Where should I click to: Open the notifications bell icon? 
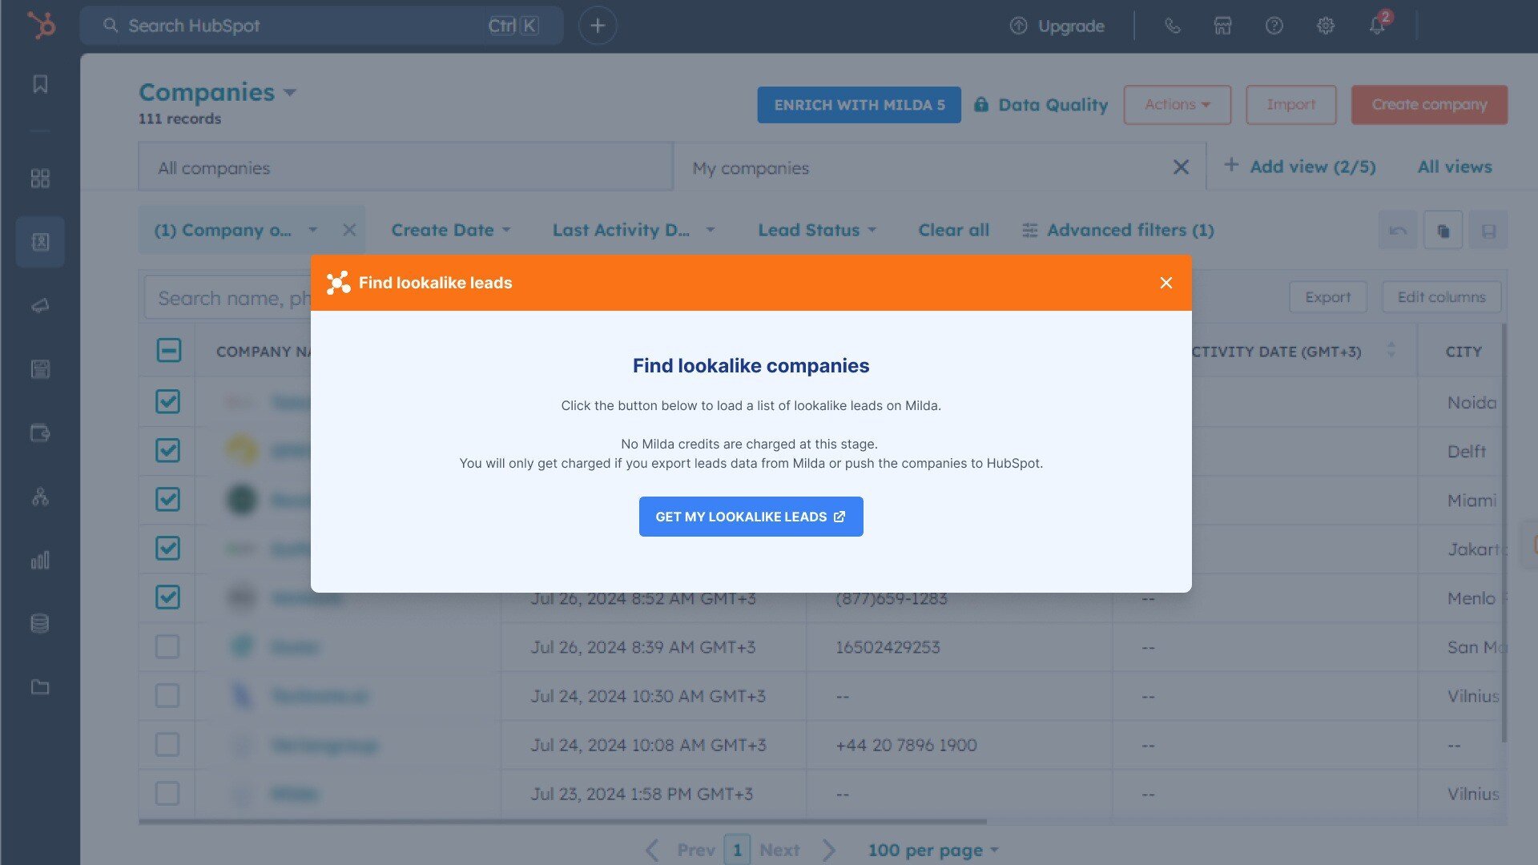coord(1376,26)
